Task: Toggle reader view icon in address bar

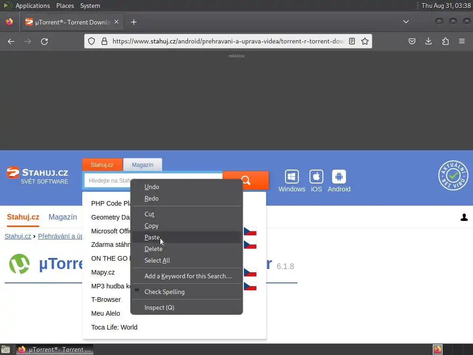Action: (352, 41)
